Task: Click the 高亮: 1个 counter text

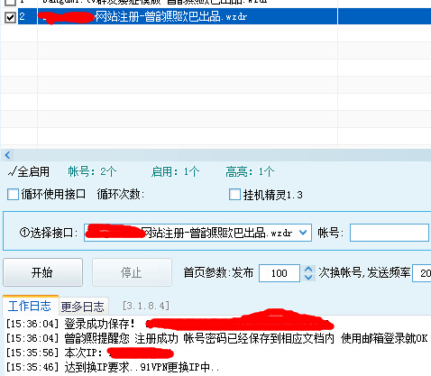Action: point(250,171)
